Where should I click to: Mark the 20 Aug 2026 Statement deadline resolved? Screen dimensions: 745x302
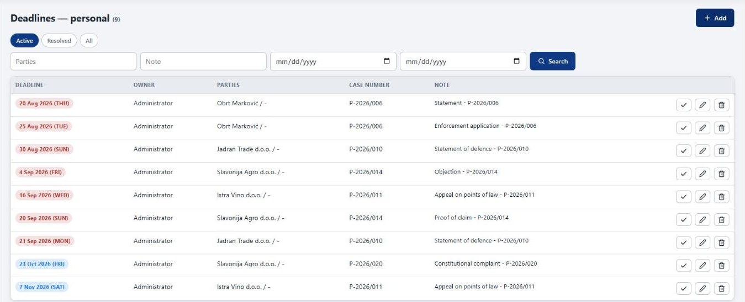pos(684,105)
